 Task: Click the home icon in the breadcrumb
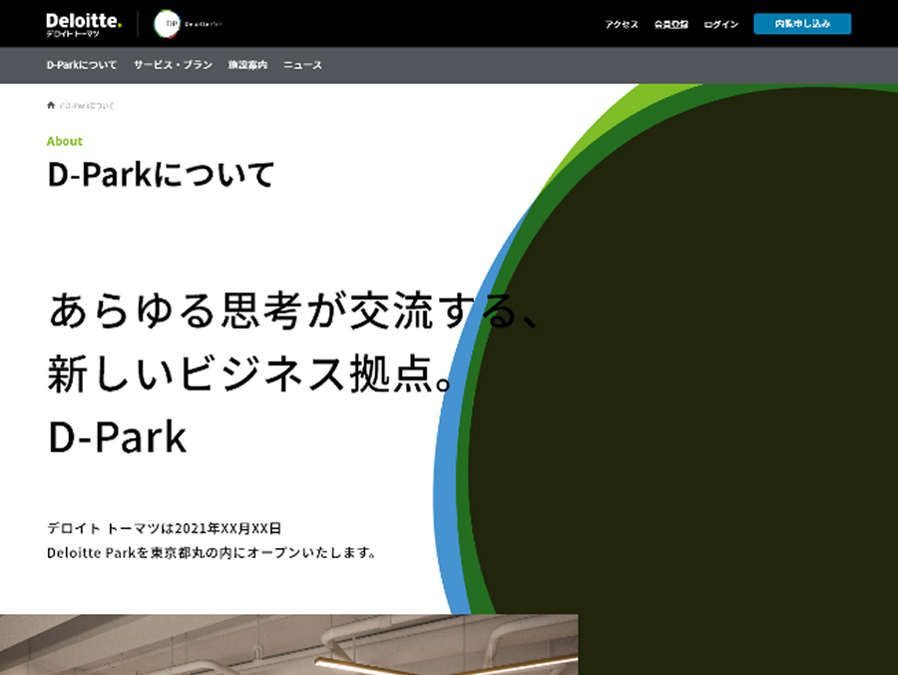tap(51, 105)
